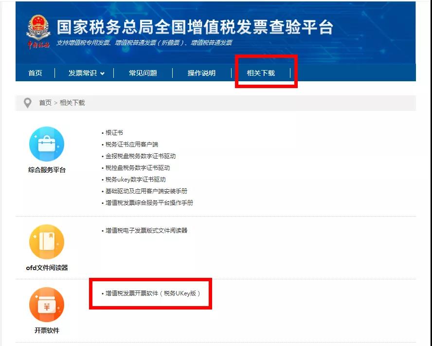
Task: Open the 操作说明 menu item
Action: (201, 73)
